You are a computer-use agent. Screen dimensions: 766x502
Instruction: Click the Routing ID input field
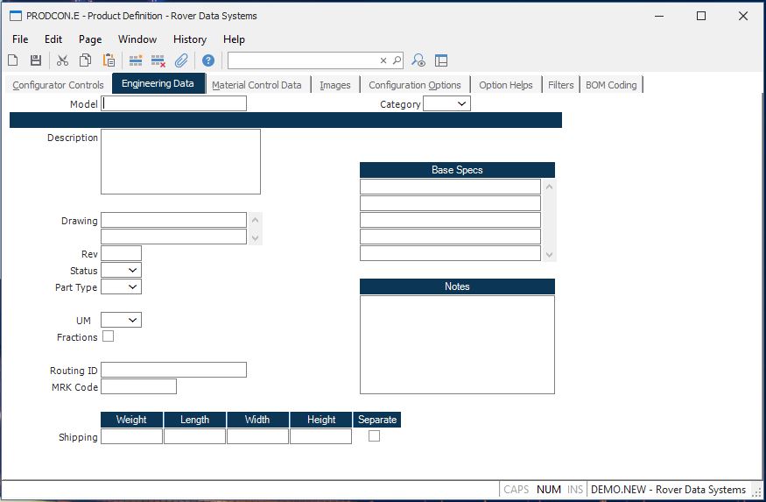(x=173, y=371)
